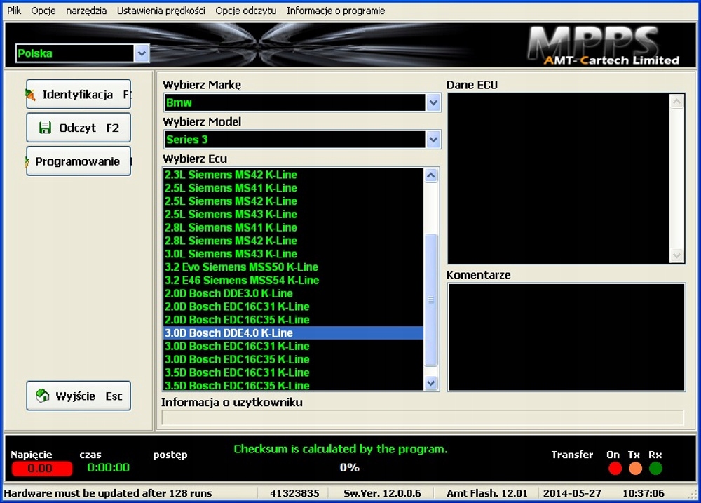Open the Plik menu
Viewport: 701px width, 503px height.
pyautogui.click(x=13, y=11)
